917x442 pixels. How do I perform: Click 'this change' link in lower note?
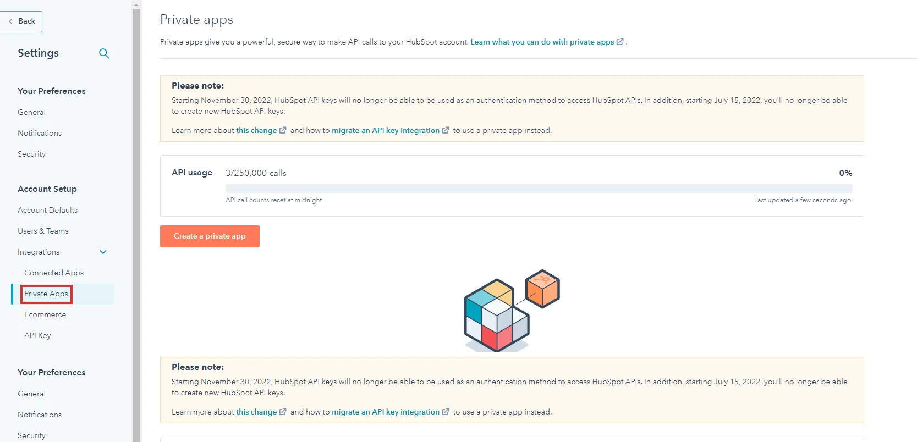(256, 412)
